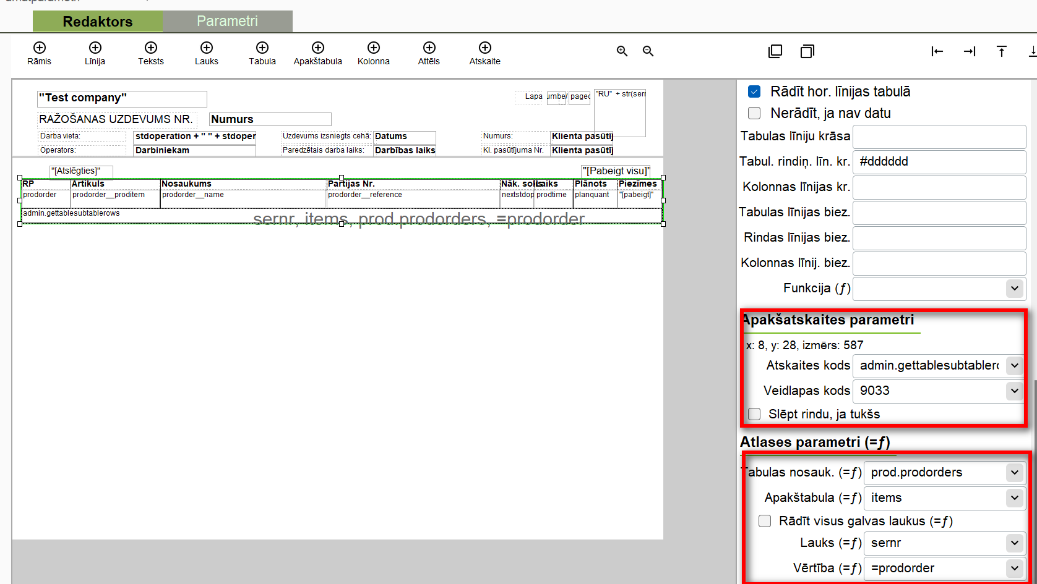Image resolution: width=1037 pixels, height=584 pixels.
Task: Select the Darbības laiks field
Action: click(x=405, y=150)
